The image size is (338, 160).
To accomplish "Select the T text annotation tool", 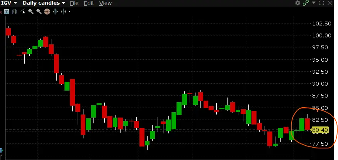I will coord(7,12).
